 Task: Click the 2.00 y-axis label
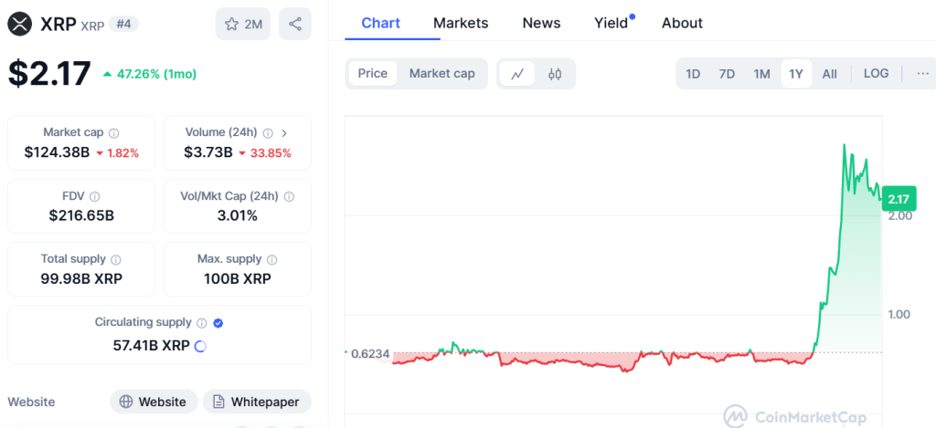point(900,215)
